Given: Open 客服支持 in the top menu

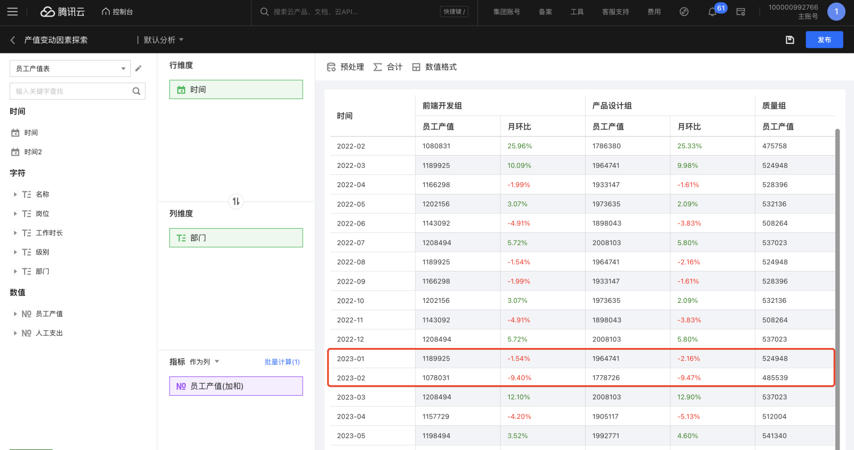Looking at the screenshot, I should click(x=615, y=12).
